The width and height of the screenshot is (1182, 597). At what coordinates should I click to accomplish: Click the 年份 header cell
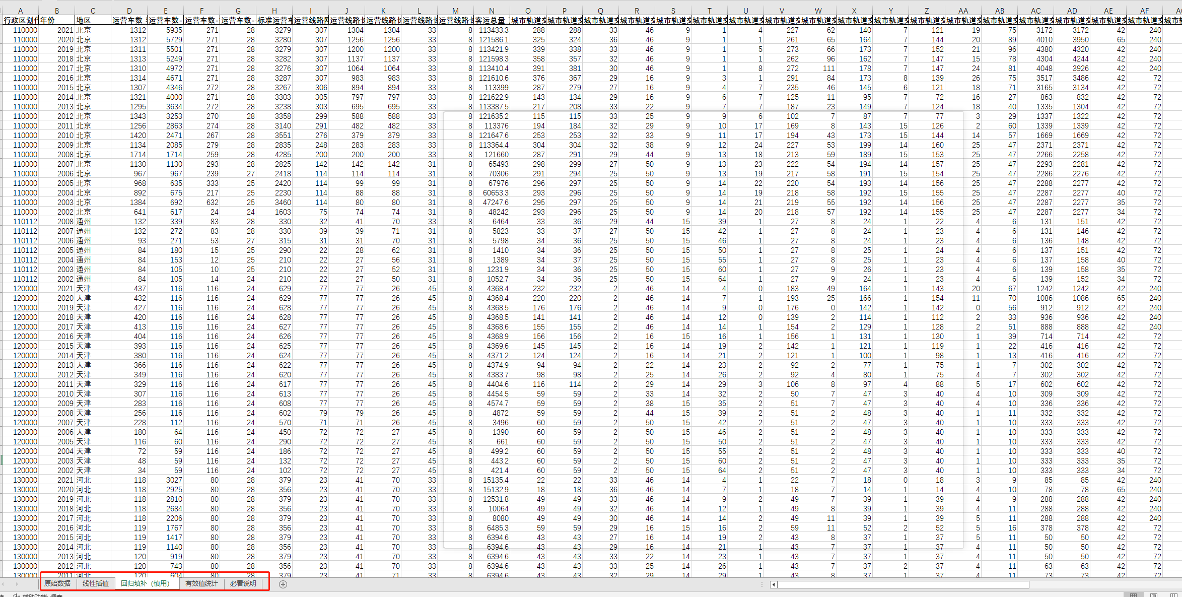(56, 20)
